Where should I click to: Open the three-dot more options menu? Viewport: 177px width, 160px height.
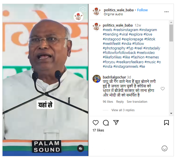pyautogui.click(x=166, y=12)
